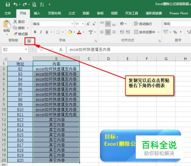This screenshot has width=191, height=166.
Task: Click Merge & Center (合并后居中)
Action: pyautogui.click(x=145, y=32)
